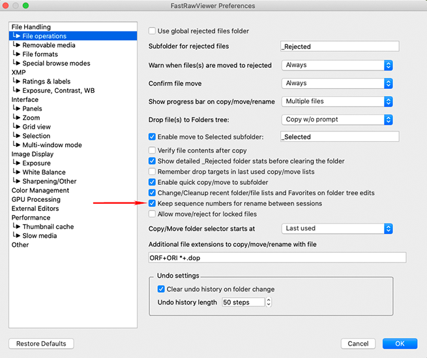Select Ratings & labels under XMP

pyautogui.click(x=46, y=82)
